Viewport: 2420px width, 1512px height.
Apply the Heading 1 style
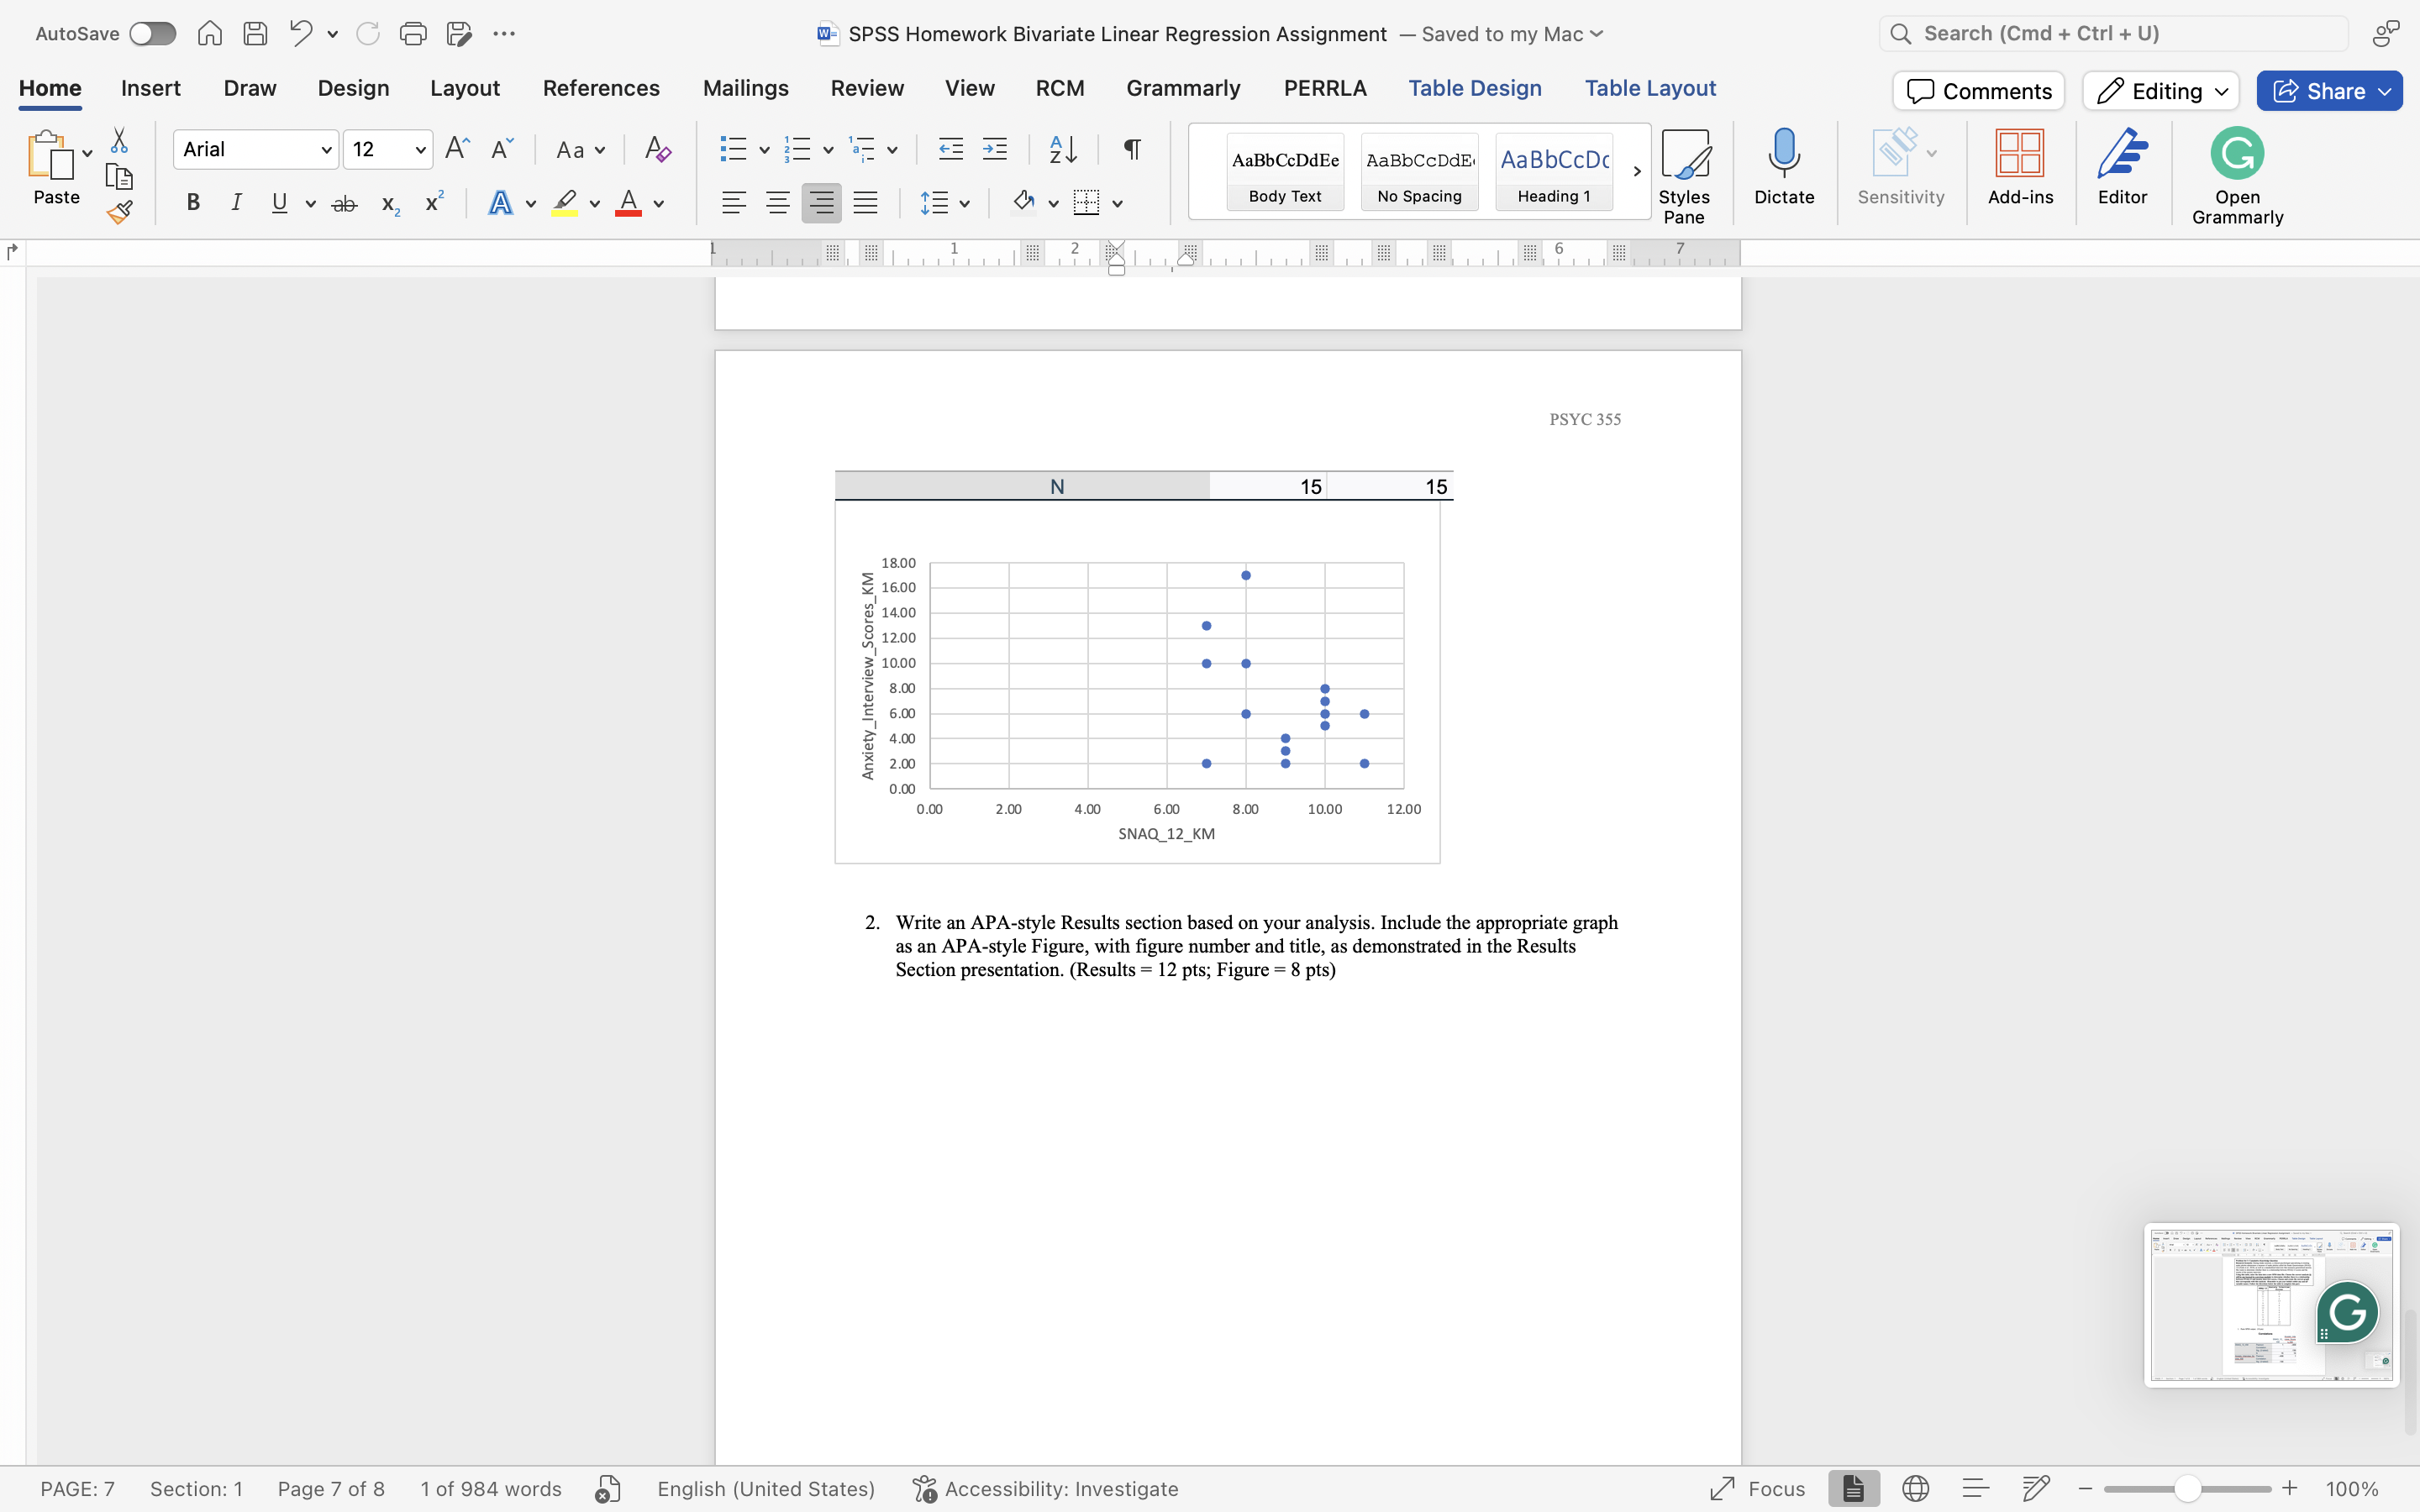[x=1553, y=171]
